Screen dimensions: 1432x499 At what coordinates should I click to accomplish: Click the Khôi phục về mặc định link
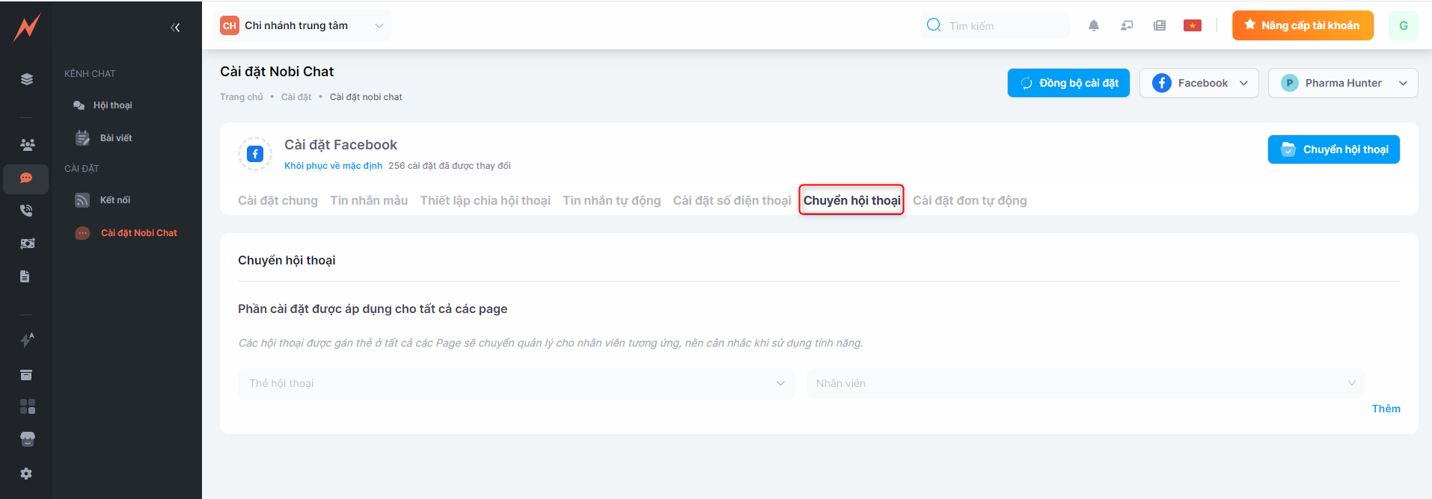click(x=333, y=166)
